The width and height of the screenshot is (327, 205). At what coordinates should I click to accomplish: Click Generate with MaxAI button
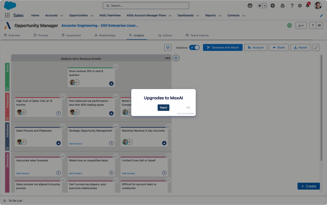222,47
